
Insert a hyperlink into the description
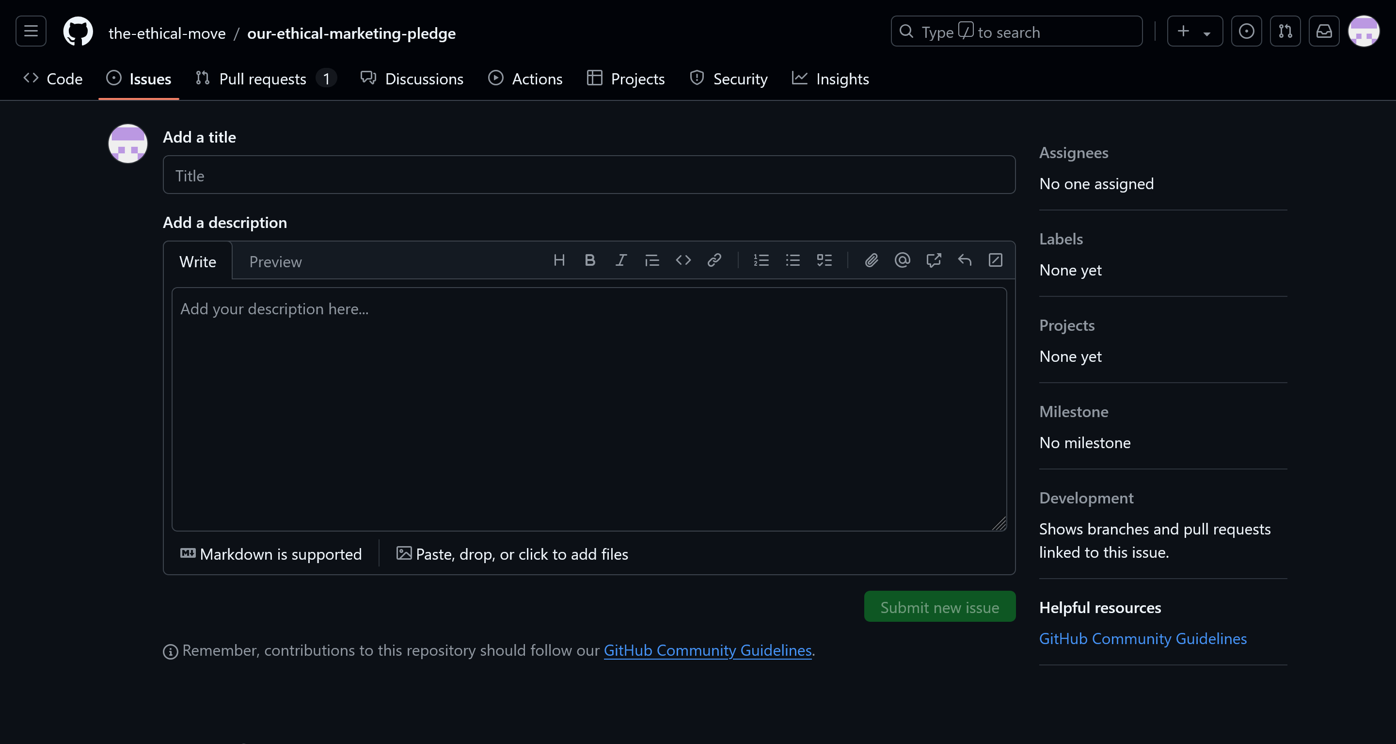[x=714, y=260]
